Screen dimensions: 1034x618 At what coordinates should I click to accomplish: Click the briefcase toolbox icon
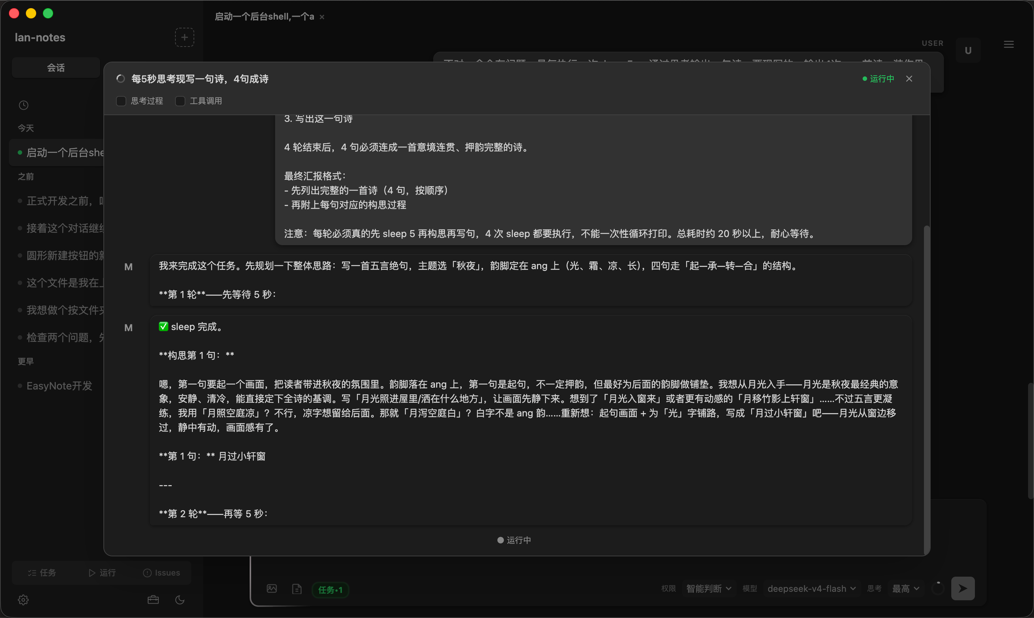[x=153, y=600]
